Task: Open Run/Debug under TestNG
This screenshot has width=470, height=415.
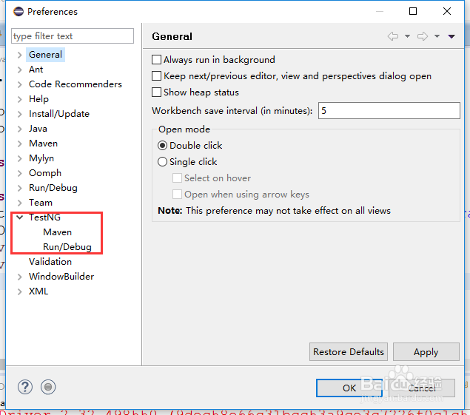Action: tap(67, 247)
